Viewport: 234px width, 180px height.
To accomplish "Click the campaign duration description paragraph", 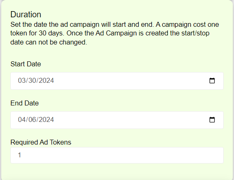I will point(115,33).
